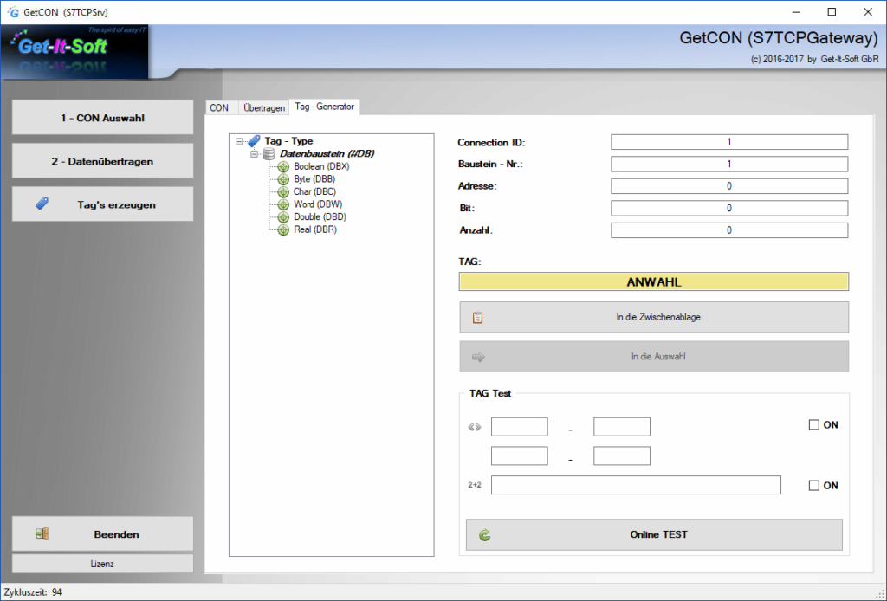The width and height of the screenshot is (887, 601).
Task: Enable the ON checkbox next to 2+2 field
Action: point(812,485)
